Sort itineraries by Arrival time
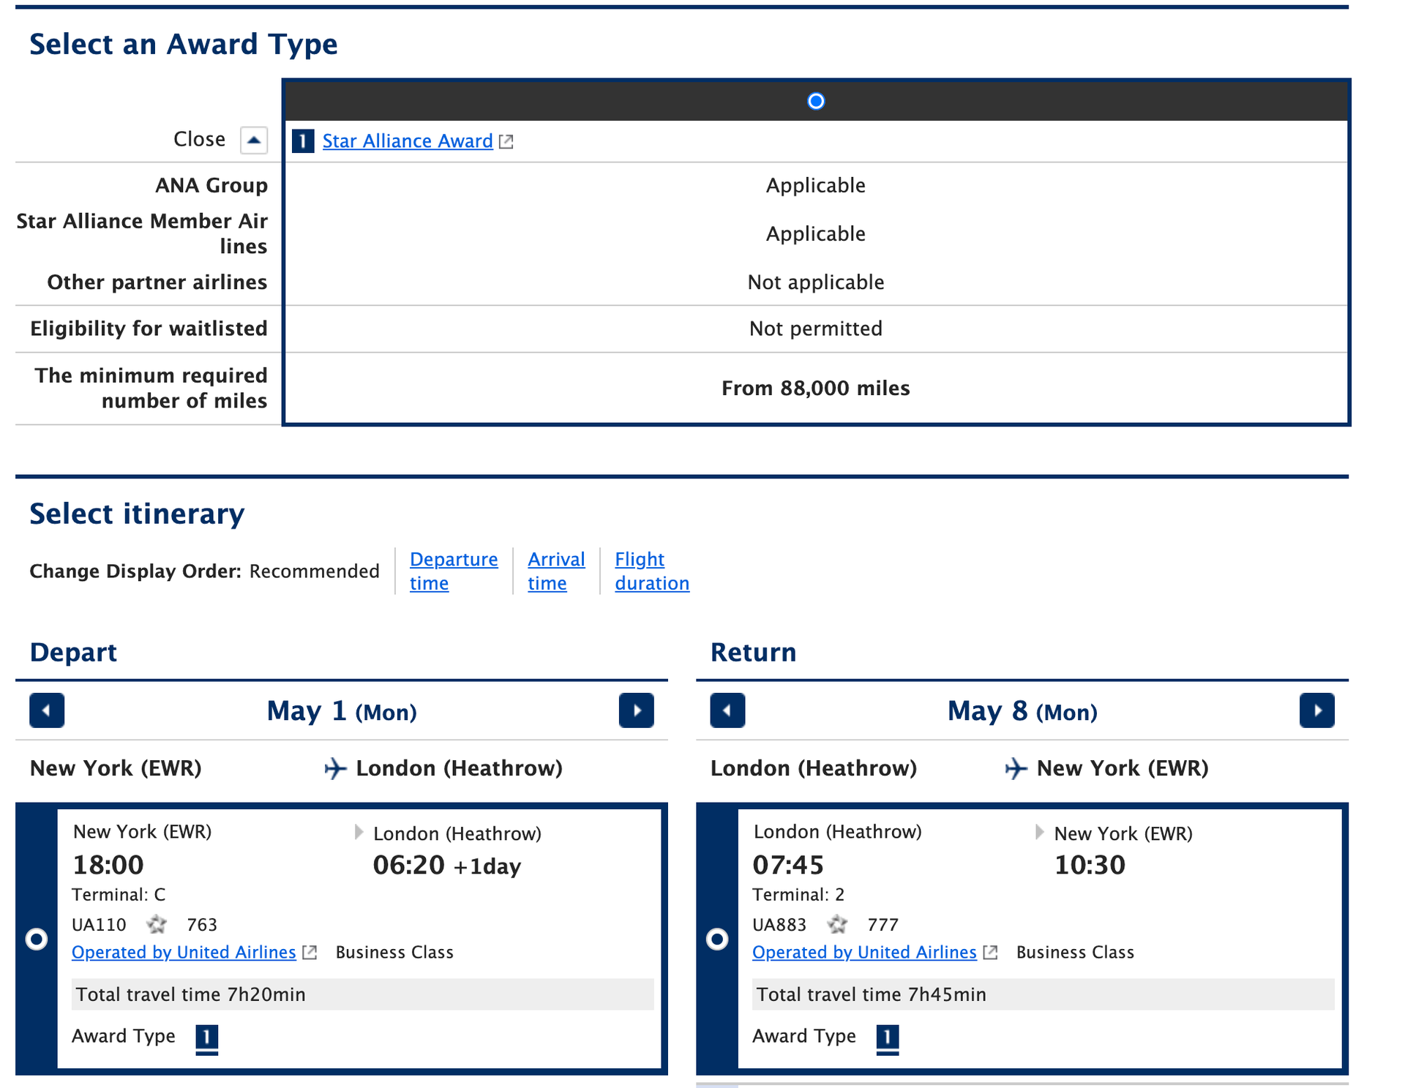Image resolution: width=1405 pixels, height=1088 pixels. [x=556, y=571]
